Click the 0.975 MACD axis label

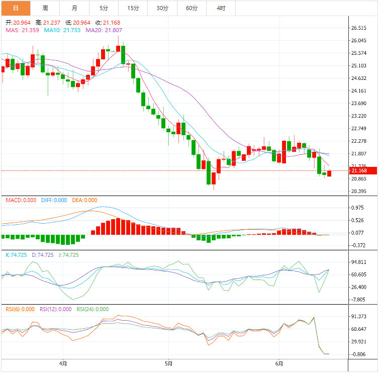pos(357,208)
